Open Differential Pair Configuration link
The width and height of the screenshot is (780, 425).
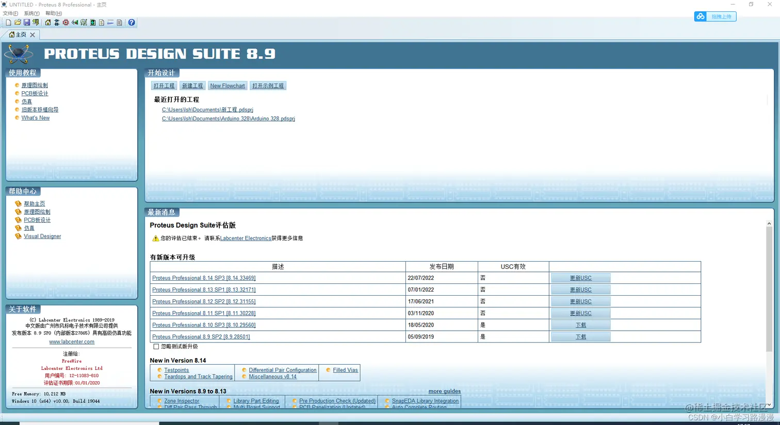[283, 370]
